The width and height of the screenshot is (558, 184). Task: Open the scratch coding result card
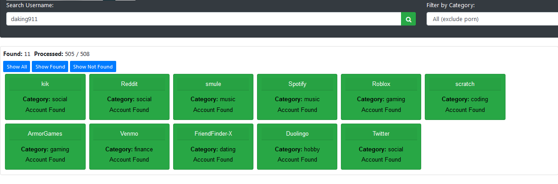pyautogui.click(x=465, y=97)
